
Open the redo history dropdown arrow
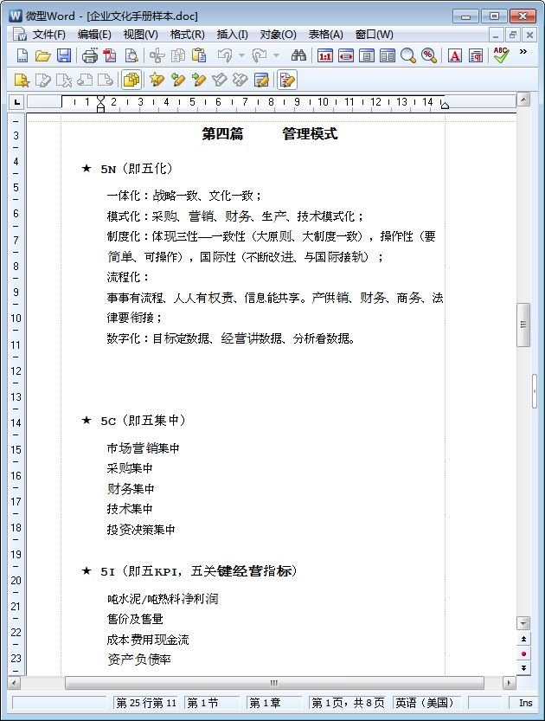pos(276,56)
